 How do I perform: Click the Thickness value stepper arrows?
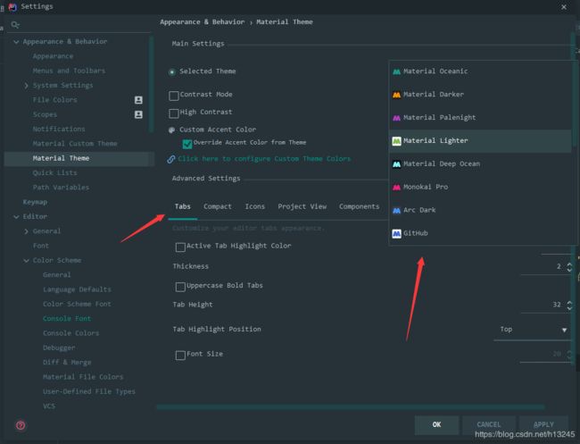569,266
